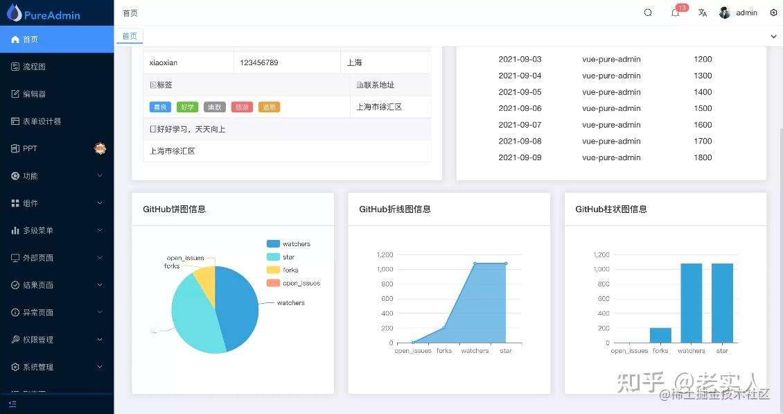Open 流程图 menu item
Image resolution: width=783 pixels, height=414 pixels.
pyautogui.click(x=57, y=67)
